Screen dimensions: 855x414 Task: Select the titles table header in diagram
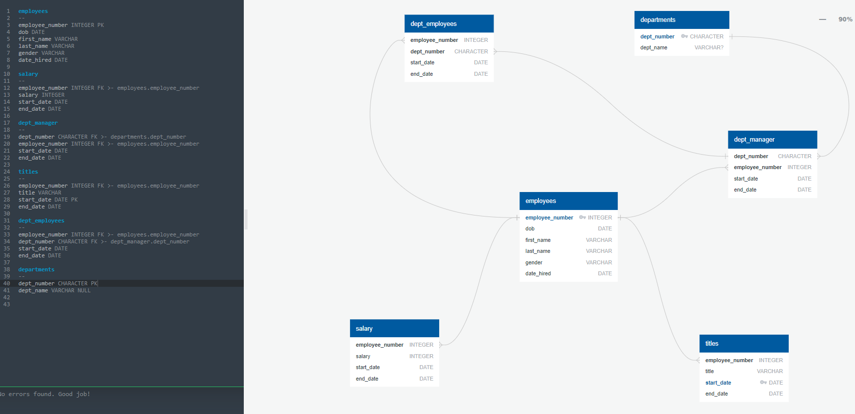point(744,344)
